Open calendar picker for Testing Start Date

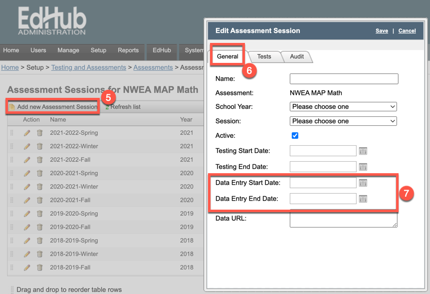point(363,151)
